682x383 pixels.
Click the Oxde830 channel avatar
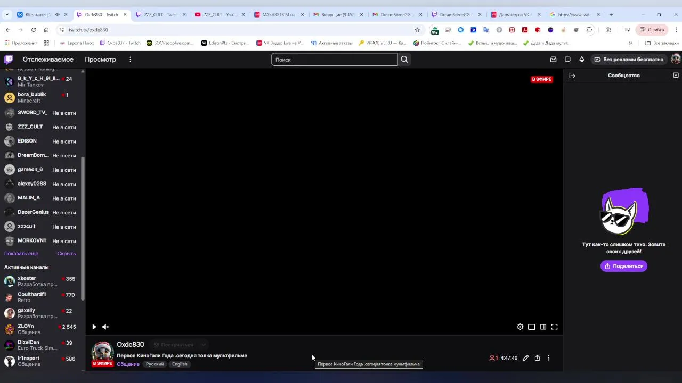[x=102, y=352]
